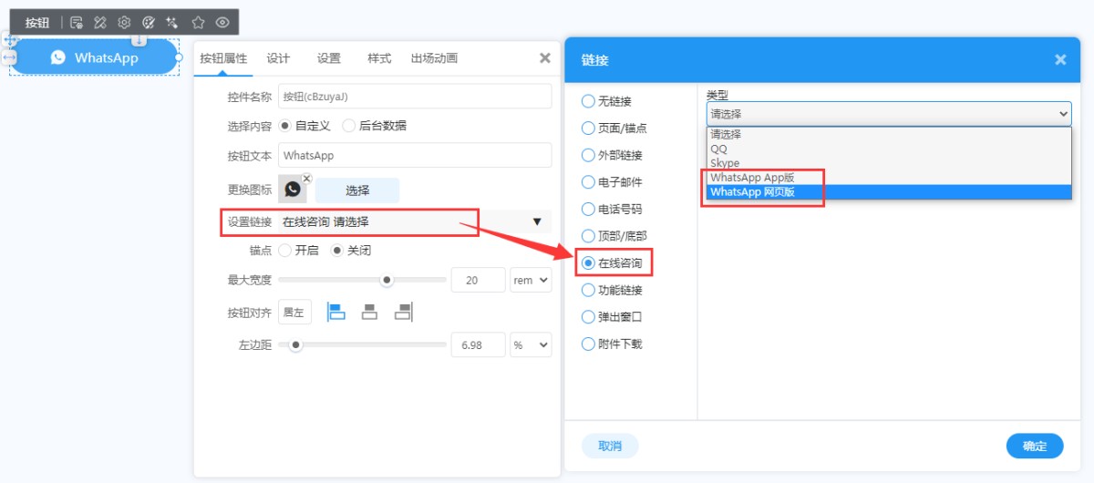
Task: Click the 最大宽度 slider handle
Action: [x=387, y=281]
